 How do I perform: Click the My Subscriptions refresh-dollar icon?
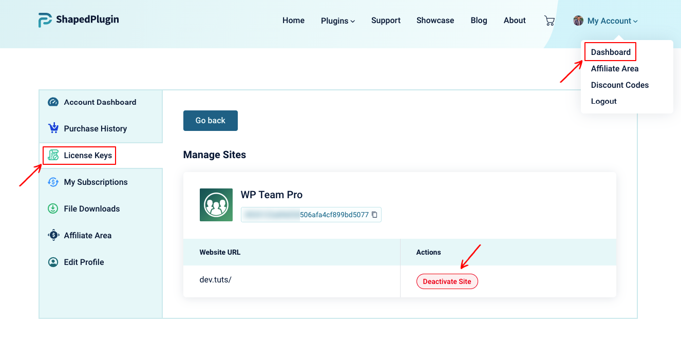click(x=53, y=182)
